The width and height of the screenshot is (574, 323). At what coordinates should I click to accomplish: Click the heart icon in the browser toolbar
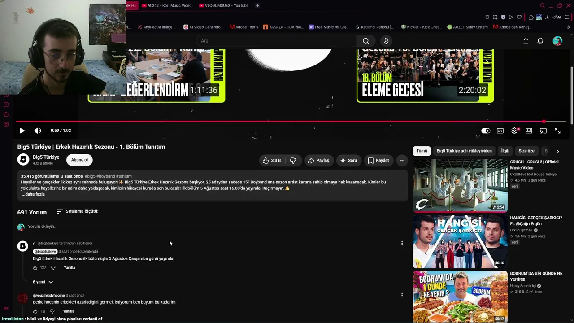click(x=519, y=17)
